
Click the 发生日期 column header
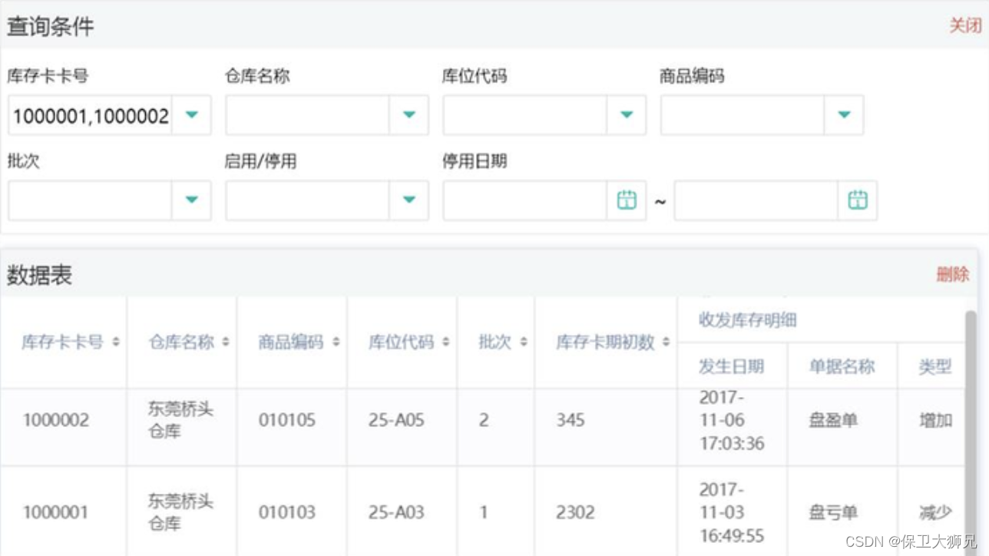731,366
